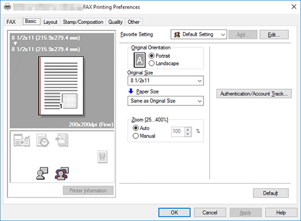The image size is (301, 221).
Task: Switch to the Layout tab
Action: click(x=51, y=22)
